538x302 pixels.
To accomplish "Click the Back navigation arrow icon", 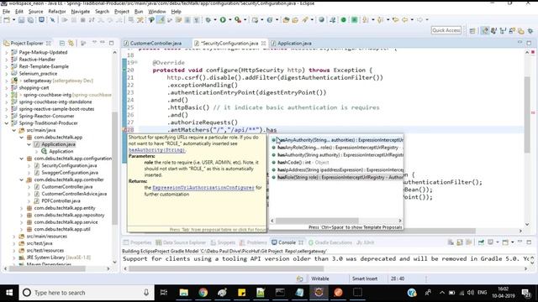I will pos(405,20).
